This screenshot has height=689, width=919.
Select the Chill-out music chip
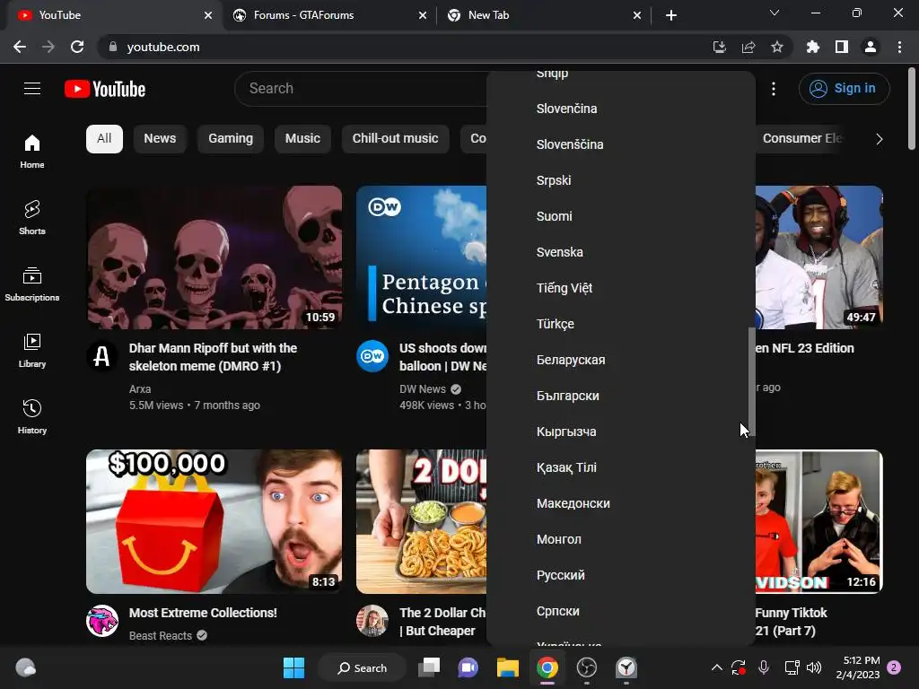pyautogui.click(x=395, y=139)
